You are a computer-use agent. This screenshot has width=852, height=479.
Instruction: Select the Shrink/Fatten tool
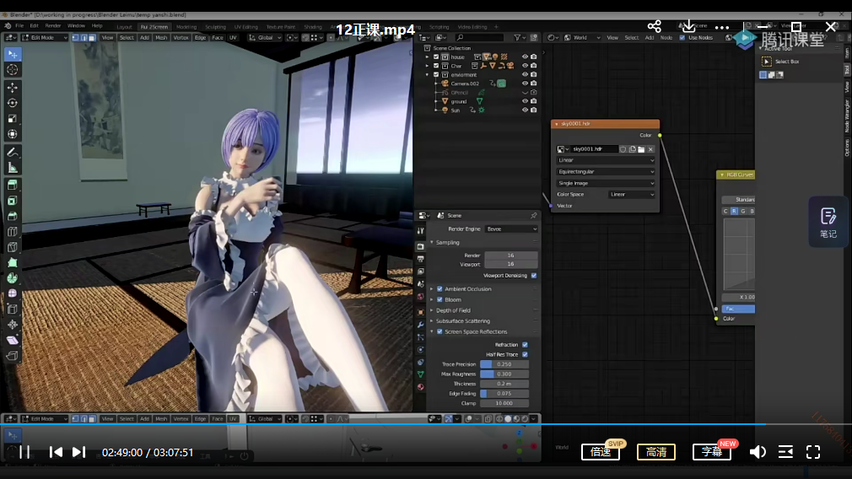pos(13,324)
